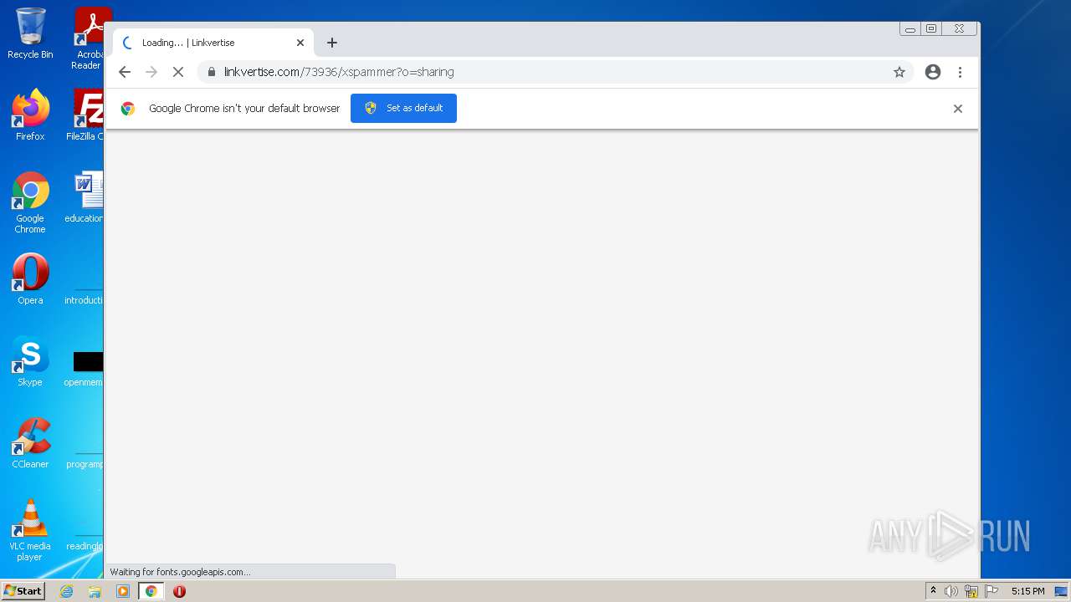Click the forward navigation arrow
The image size is (1071, 602).
pos(151,72)
